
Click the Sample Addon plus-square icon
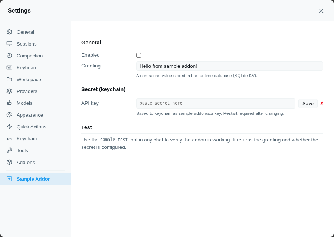[9, 179]
